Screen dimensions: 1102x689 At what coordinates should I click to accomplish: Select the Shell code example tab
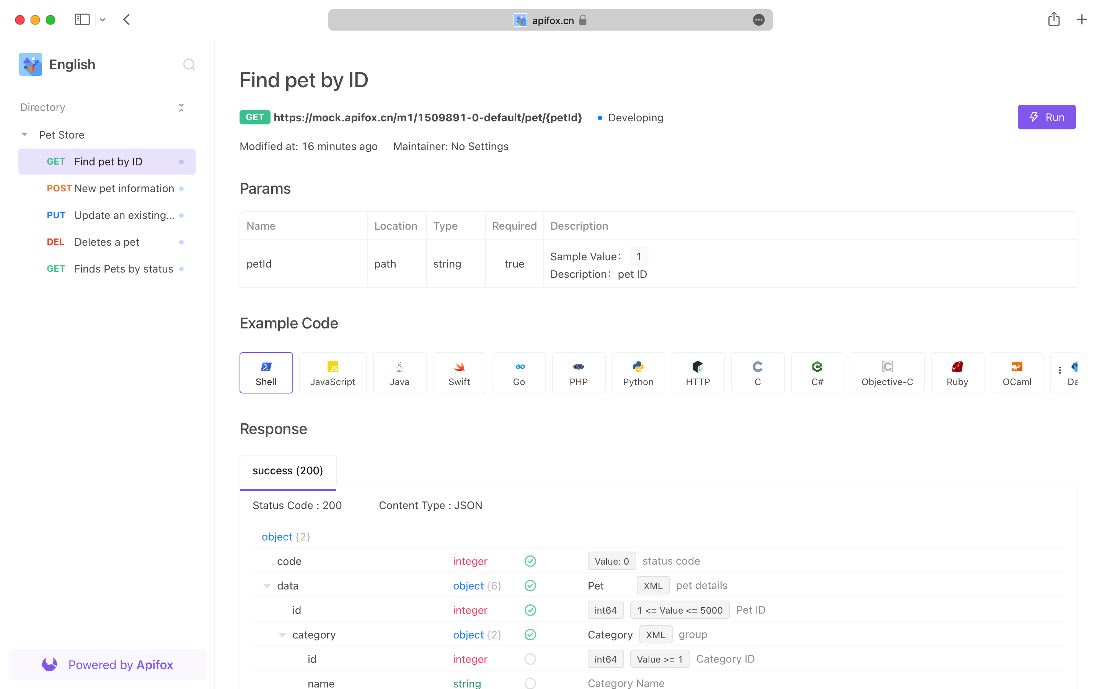pyautogui.click(x=266, y=373)
